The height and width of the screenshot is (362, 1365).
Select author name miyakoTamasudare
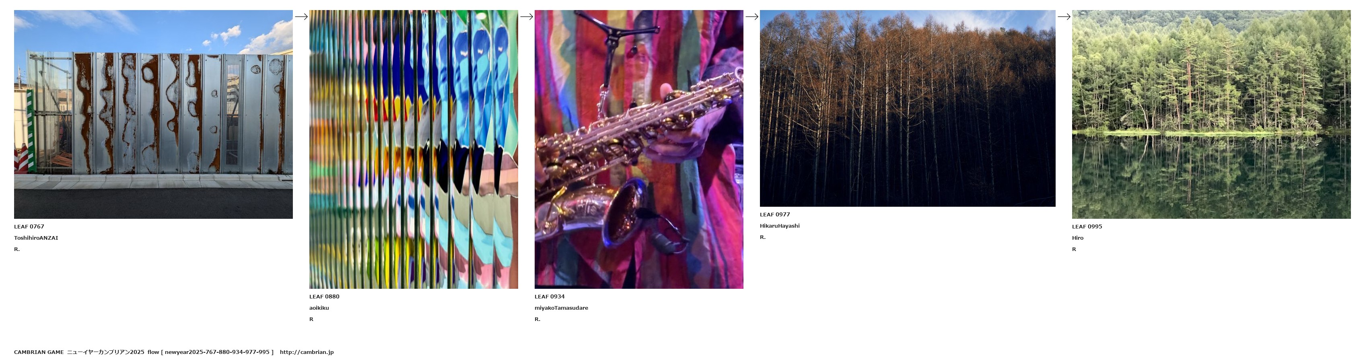[561, 308]
